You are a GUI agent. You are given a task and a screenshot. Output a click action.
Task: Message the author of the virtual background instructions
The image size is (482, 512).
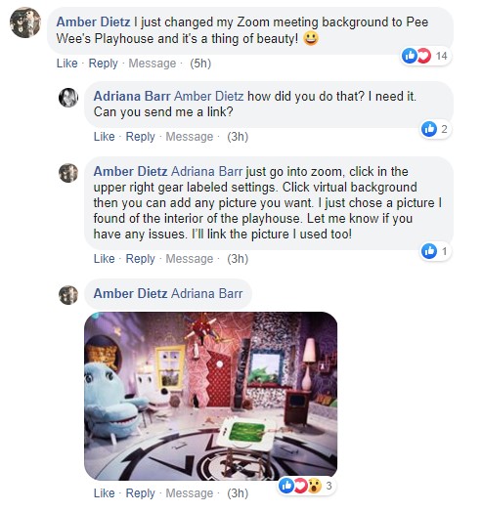(x=190, y=258)
